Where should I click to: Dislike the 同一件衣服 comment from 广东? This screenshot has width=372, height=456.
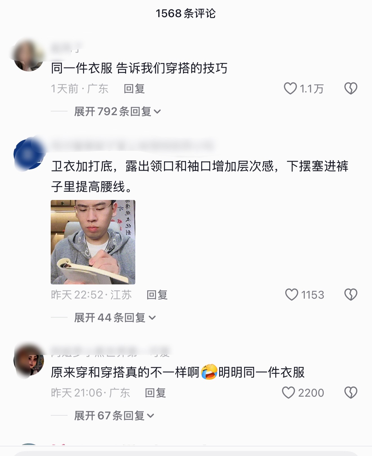coord(351,88)
